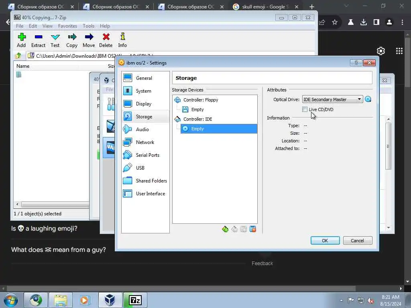Image resolution: width=411 pixels, height=308 pixels.
Task: Open General settings category
Action: [145, 78]
